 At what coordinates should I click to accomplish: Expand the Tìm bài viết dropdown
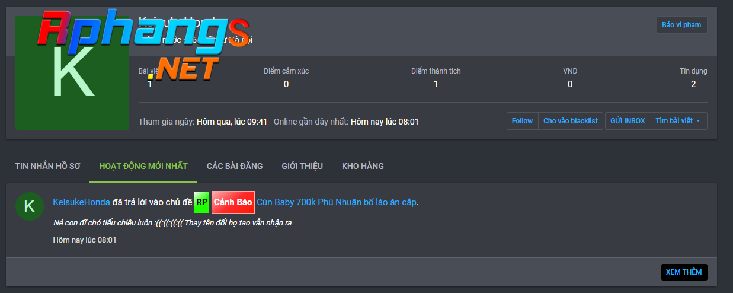[x=678, y=121]
